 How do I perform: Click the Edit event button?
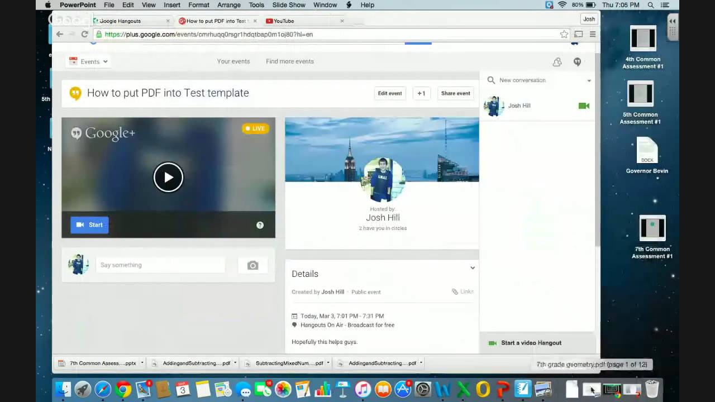[x=390, y=93]
